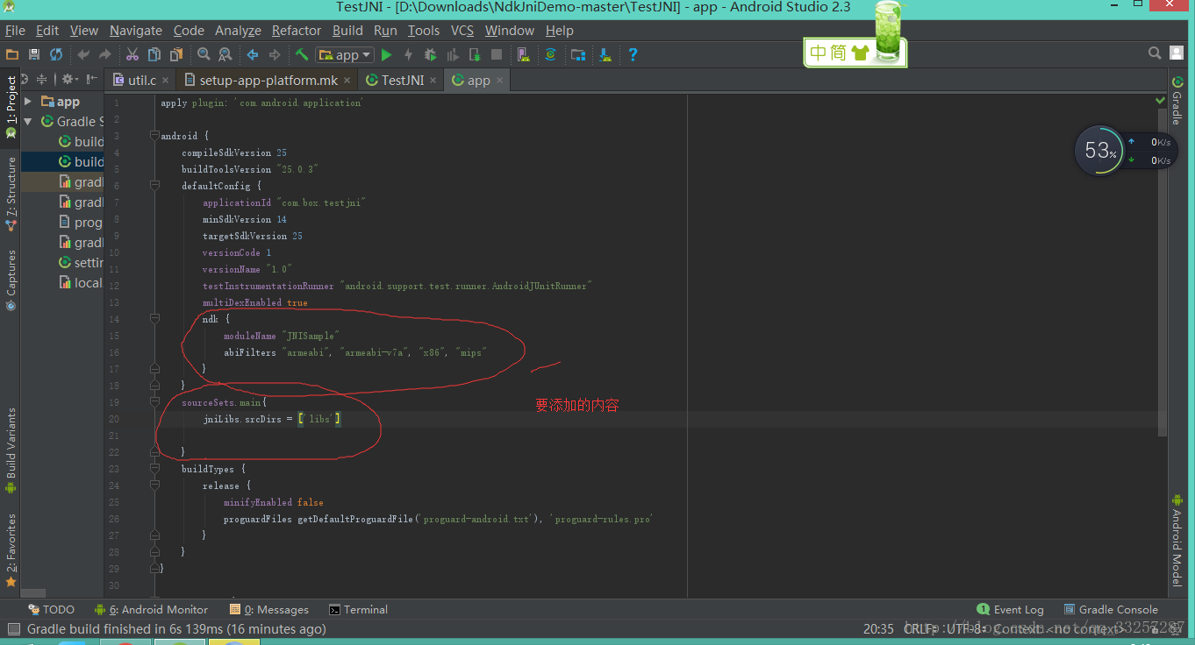Open the run configuration dropdown labeled app

[345, 54]
